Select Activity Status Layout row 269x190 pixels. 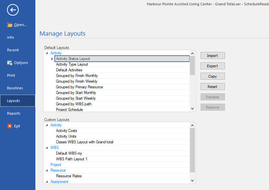point(122,59)
